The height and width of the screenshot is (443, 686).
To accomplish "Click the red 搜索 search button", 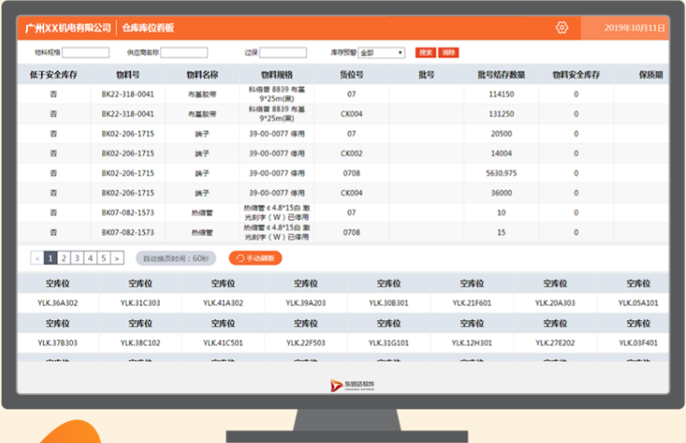I will click(425, 52).
